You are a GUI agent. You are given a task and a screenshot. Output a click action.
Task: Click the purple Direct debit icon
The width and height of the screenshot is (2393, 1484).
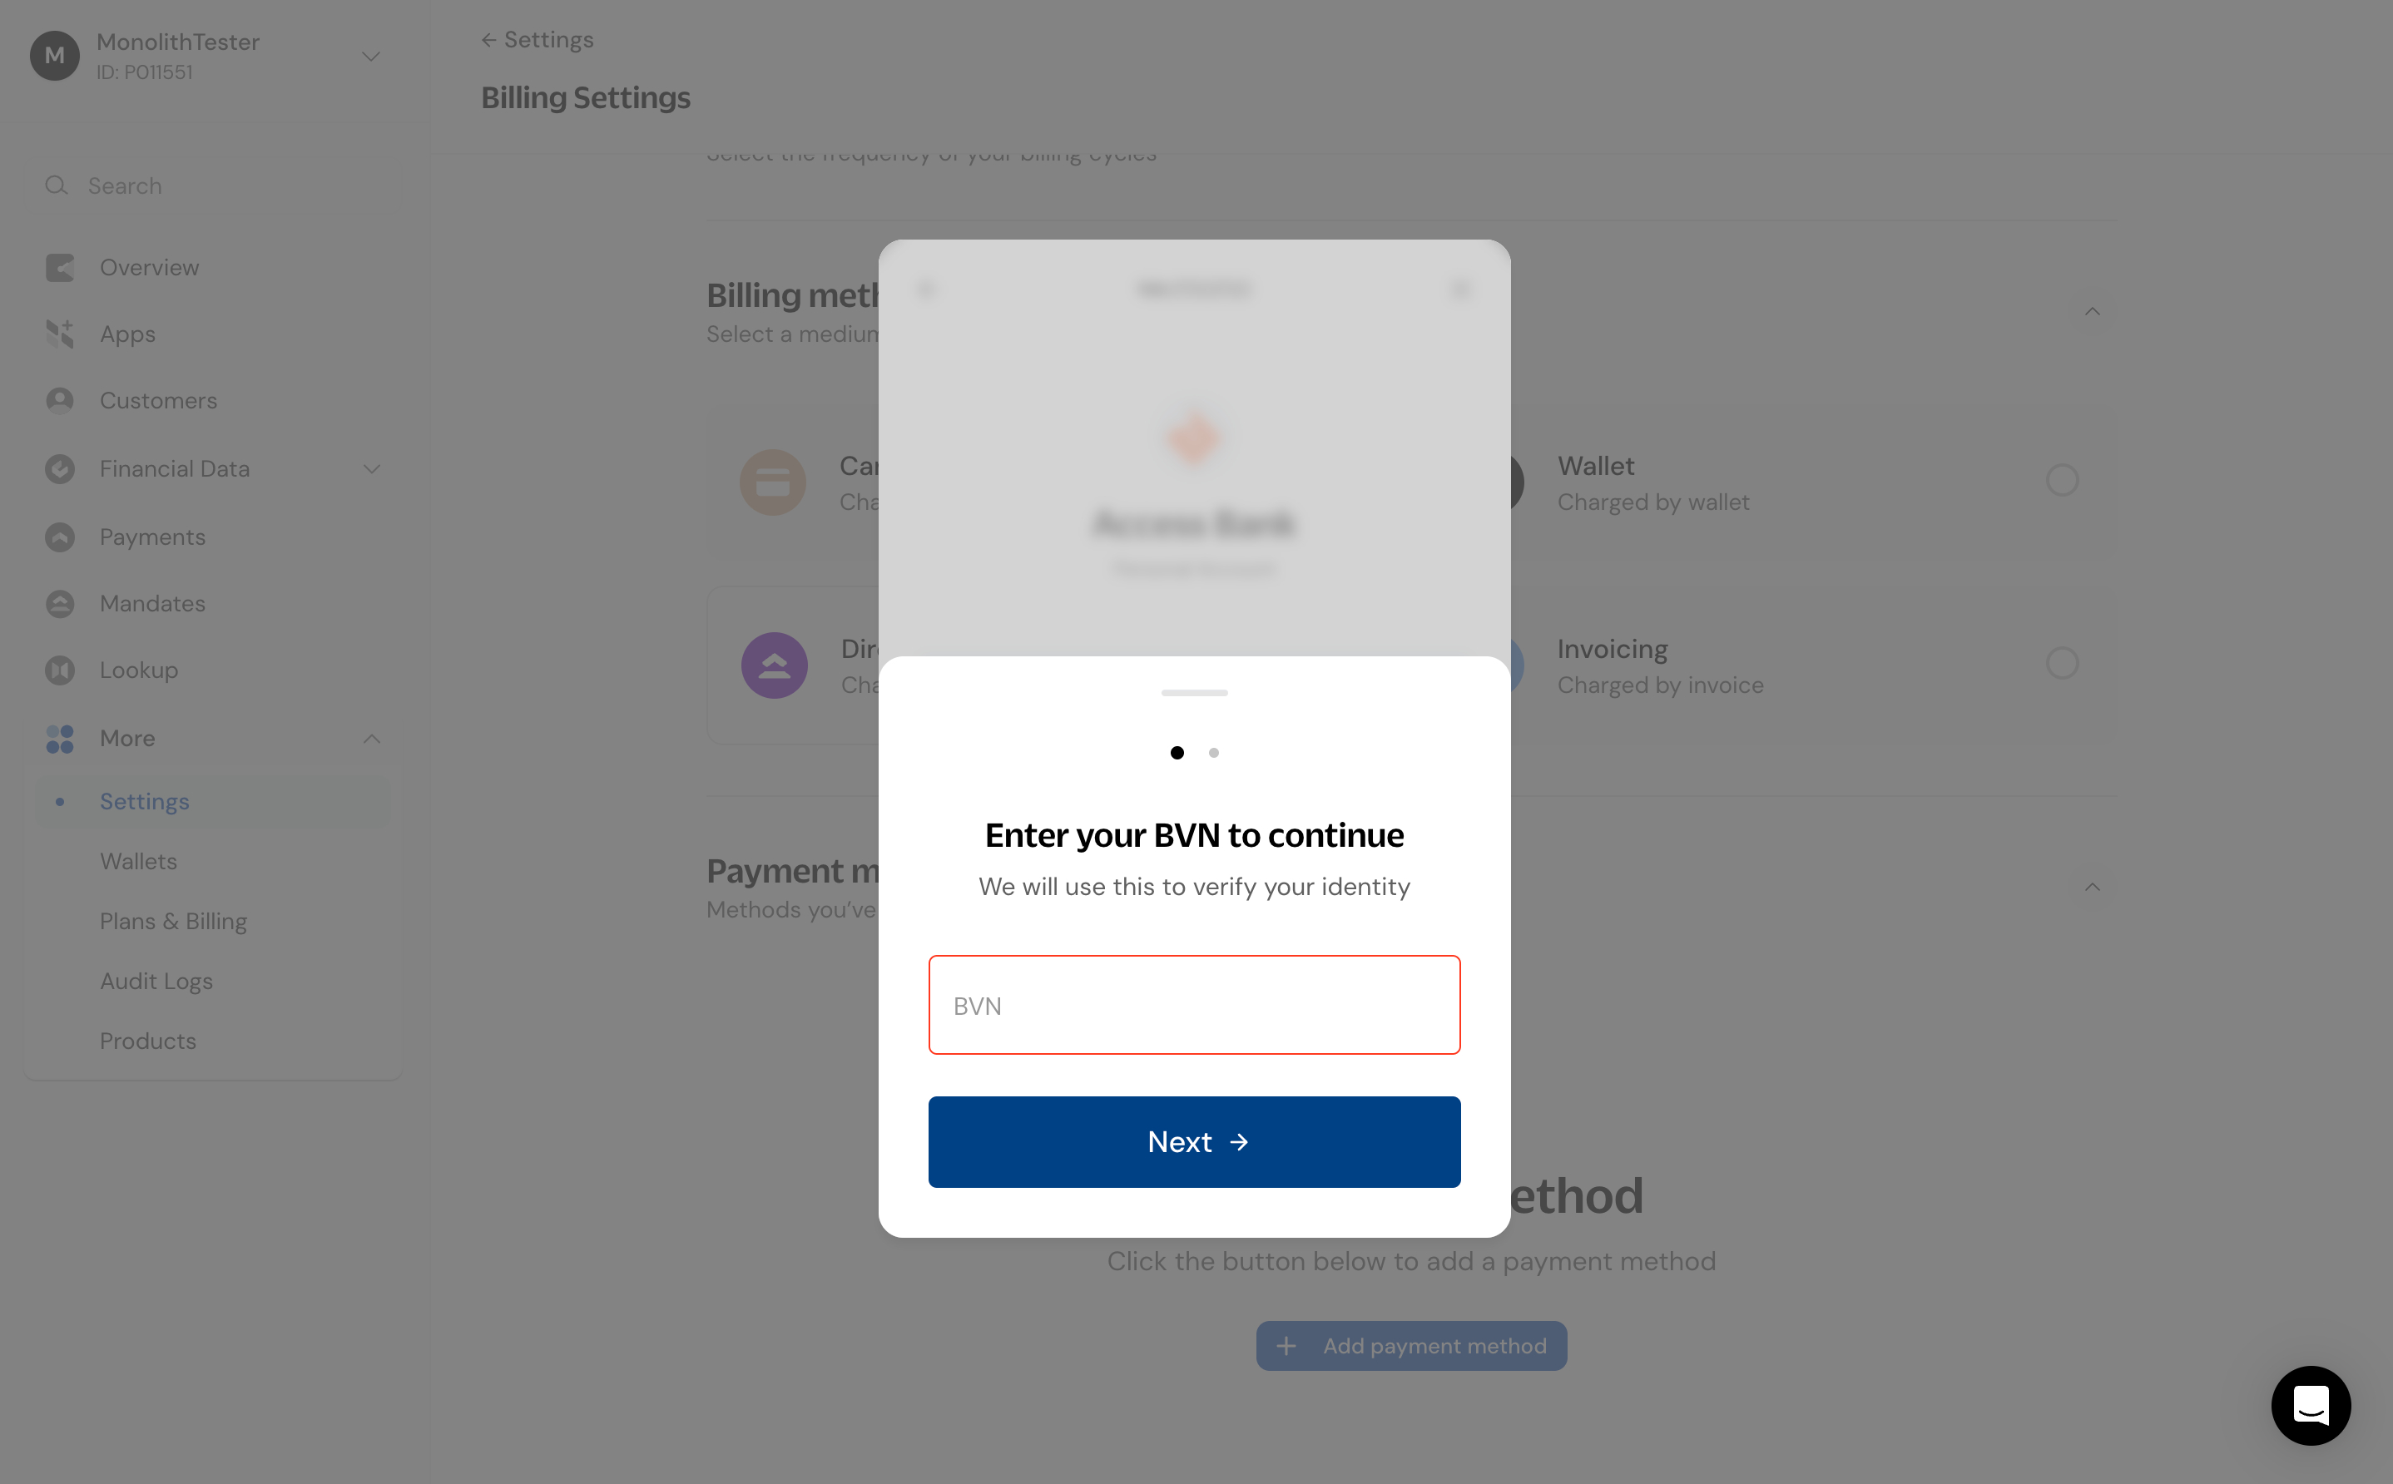click(x=774, y=665)
